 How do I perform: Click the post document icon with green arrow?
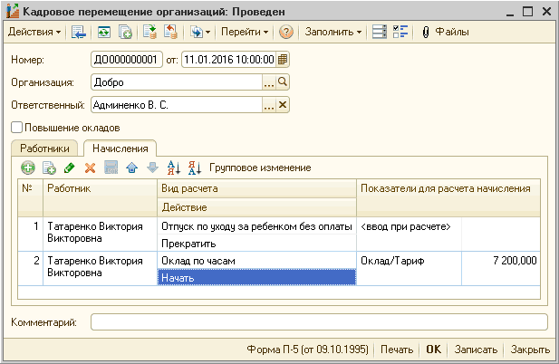tap(149, 32)
